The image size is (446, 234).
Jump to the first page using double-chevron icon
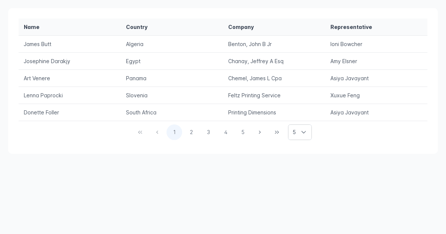pyautogui.click(x=140, y=132)
